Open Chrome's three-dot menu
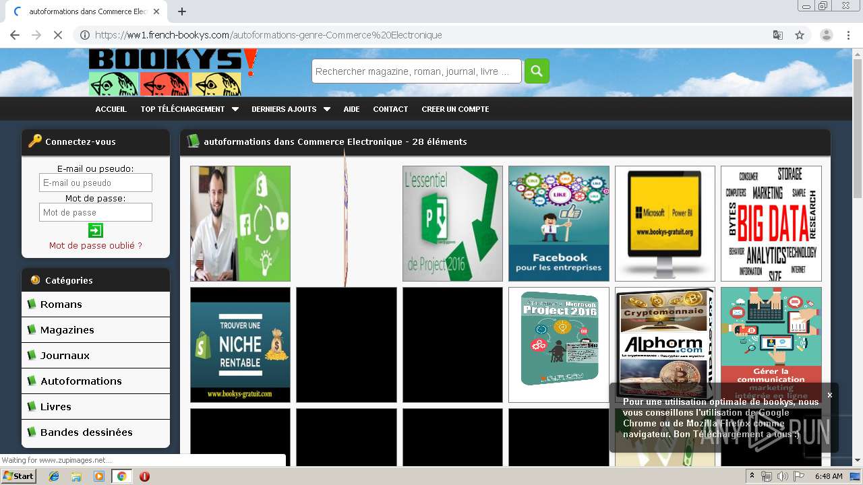Screen dimensions: 863x485 coord(849,35)
